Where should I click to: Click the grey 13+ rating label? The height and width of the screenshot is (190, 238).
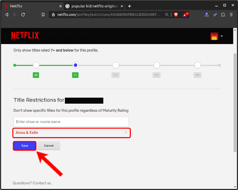click(x=116, y=75)
